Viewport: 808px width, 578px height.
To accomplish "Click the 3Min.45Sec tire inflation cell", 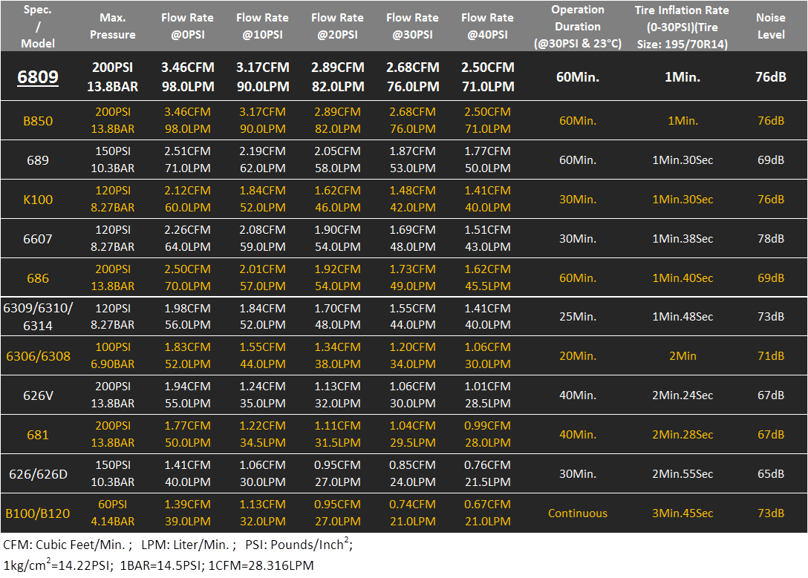I will (x=682, y=513).
